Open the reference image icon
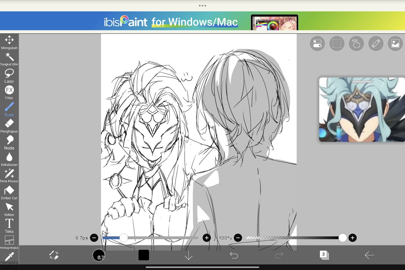 click(395, 43)
